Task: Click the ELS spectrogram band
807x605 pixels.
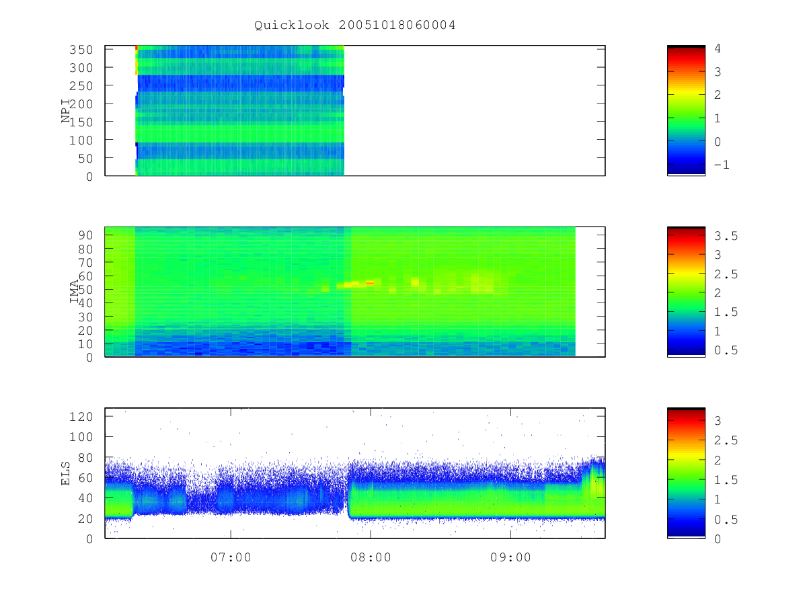Action: [x=355, y=489]
